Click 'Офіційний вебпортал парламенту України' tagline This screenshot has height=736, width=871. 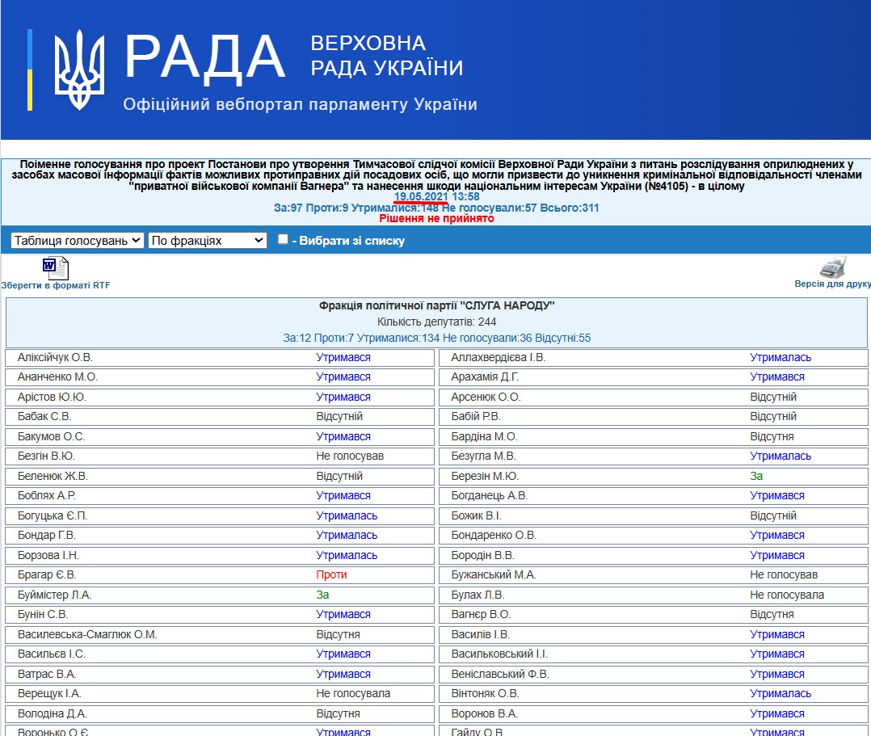(x=300, y=104)
